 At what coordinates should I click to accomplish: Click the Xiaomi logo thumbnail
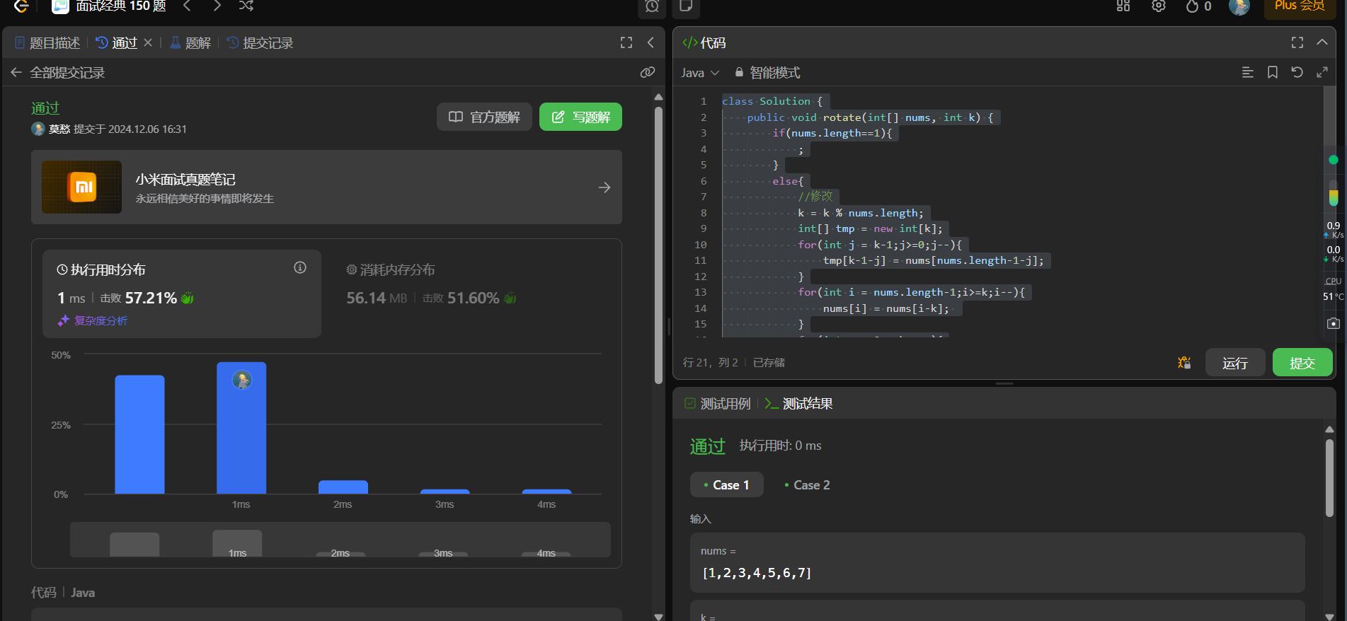(x=82, y=187)
